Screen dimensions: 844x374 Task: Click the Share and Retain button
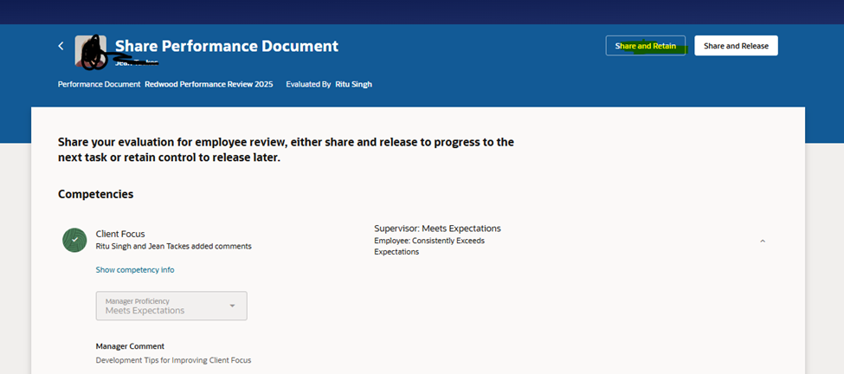(646, 46)
